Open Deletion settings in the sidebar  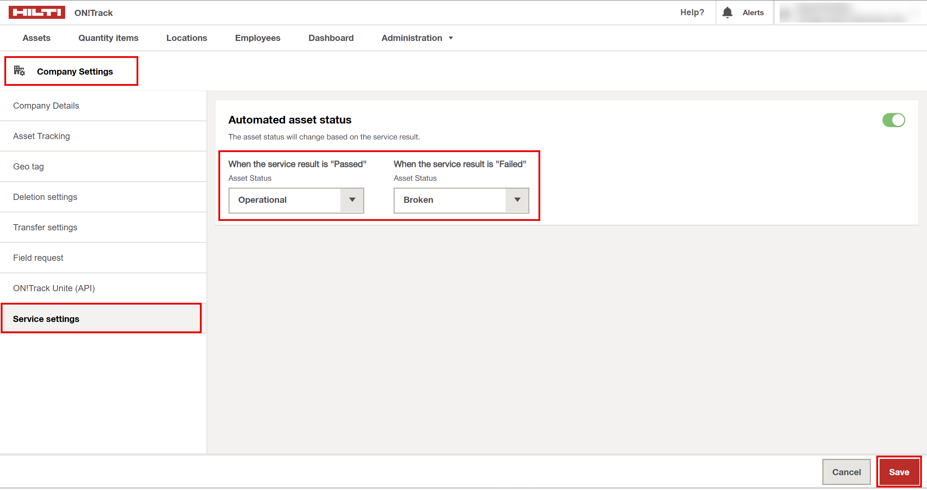point(45,197)
